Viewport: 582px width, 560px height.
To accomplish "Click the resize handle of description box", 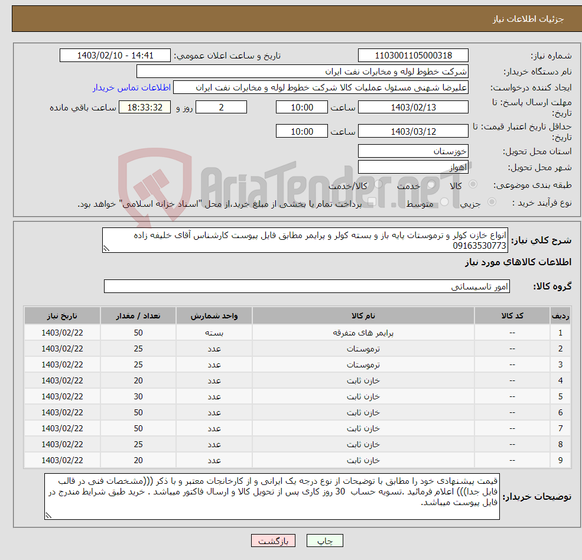I will pyautogui.click(x=106, y=249).
